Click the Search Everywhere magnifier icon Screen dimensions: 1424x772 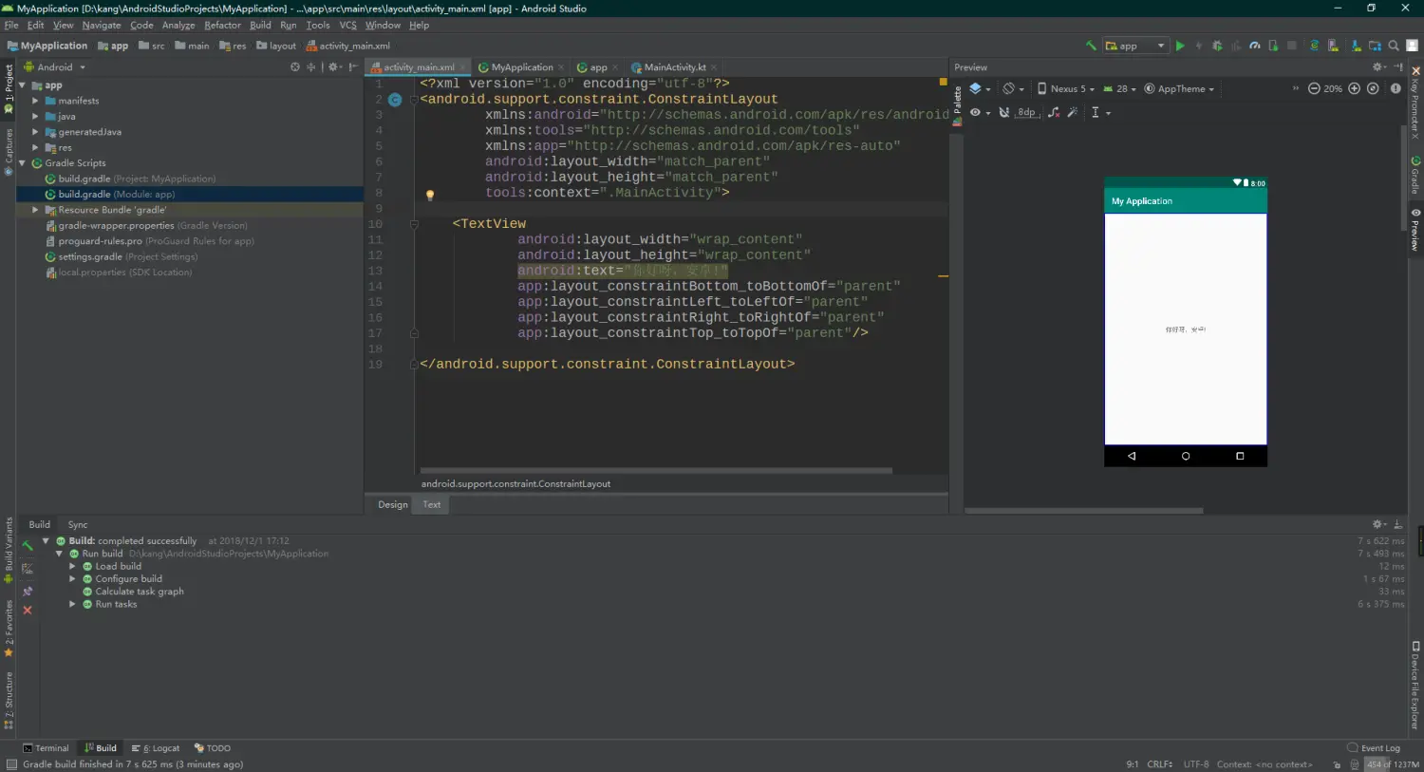click(1394, 46)
